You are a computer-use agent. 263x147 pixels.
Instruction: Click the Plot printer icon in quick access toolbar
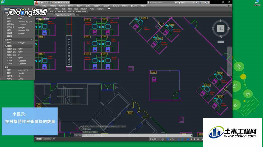pyautogui.click(x=55, y=3)
